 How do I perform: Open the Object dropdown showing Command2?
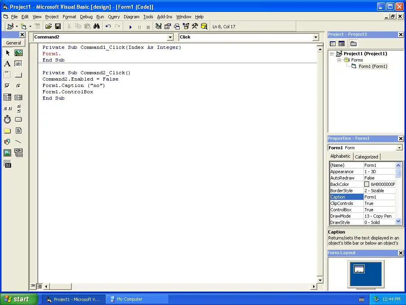point(170,37)
